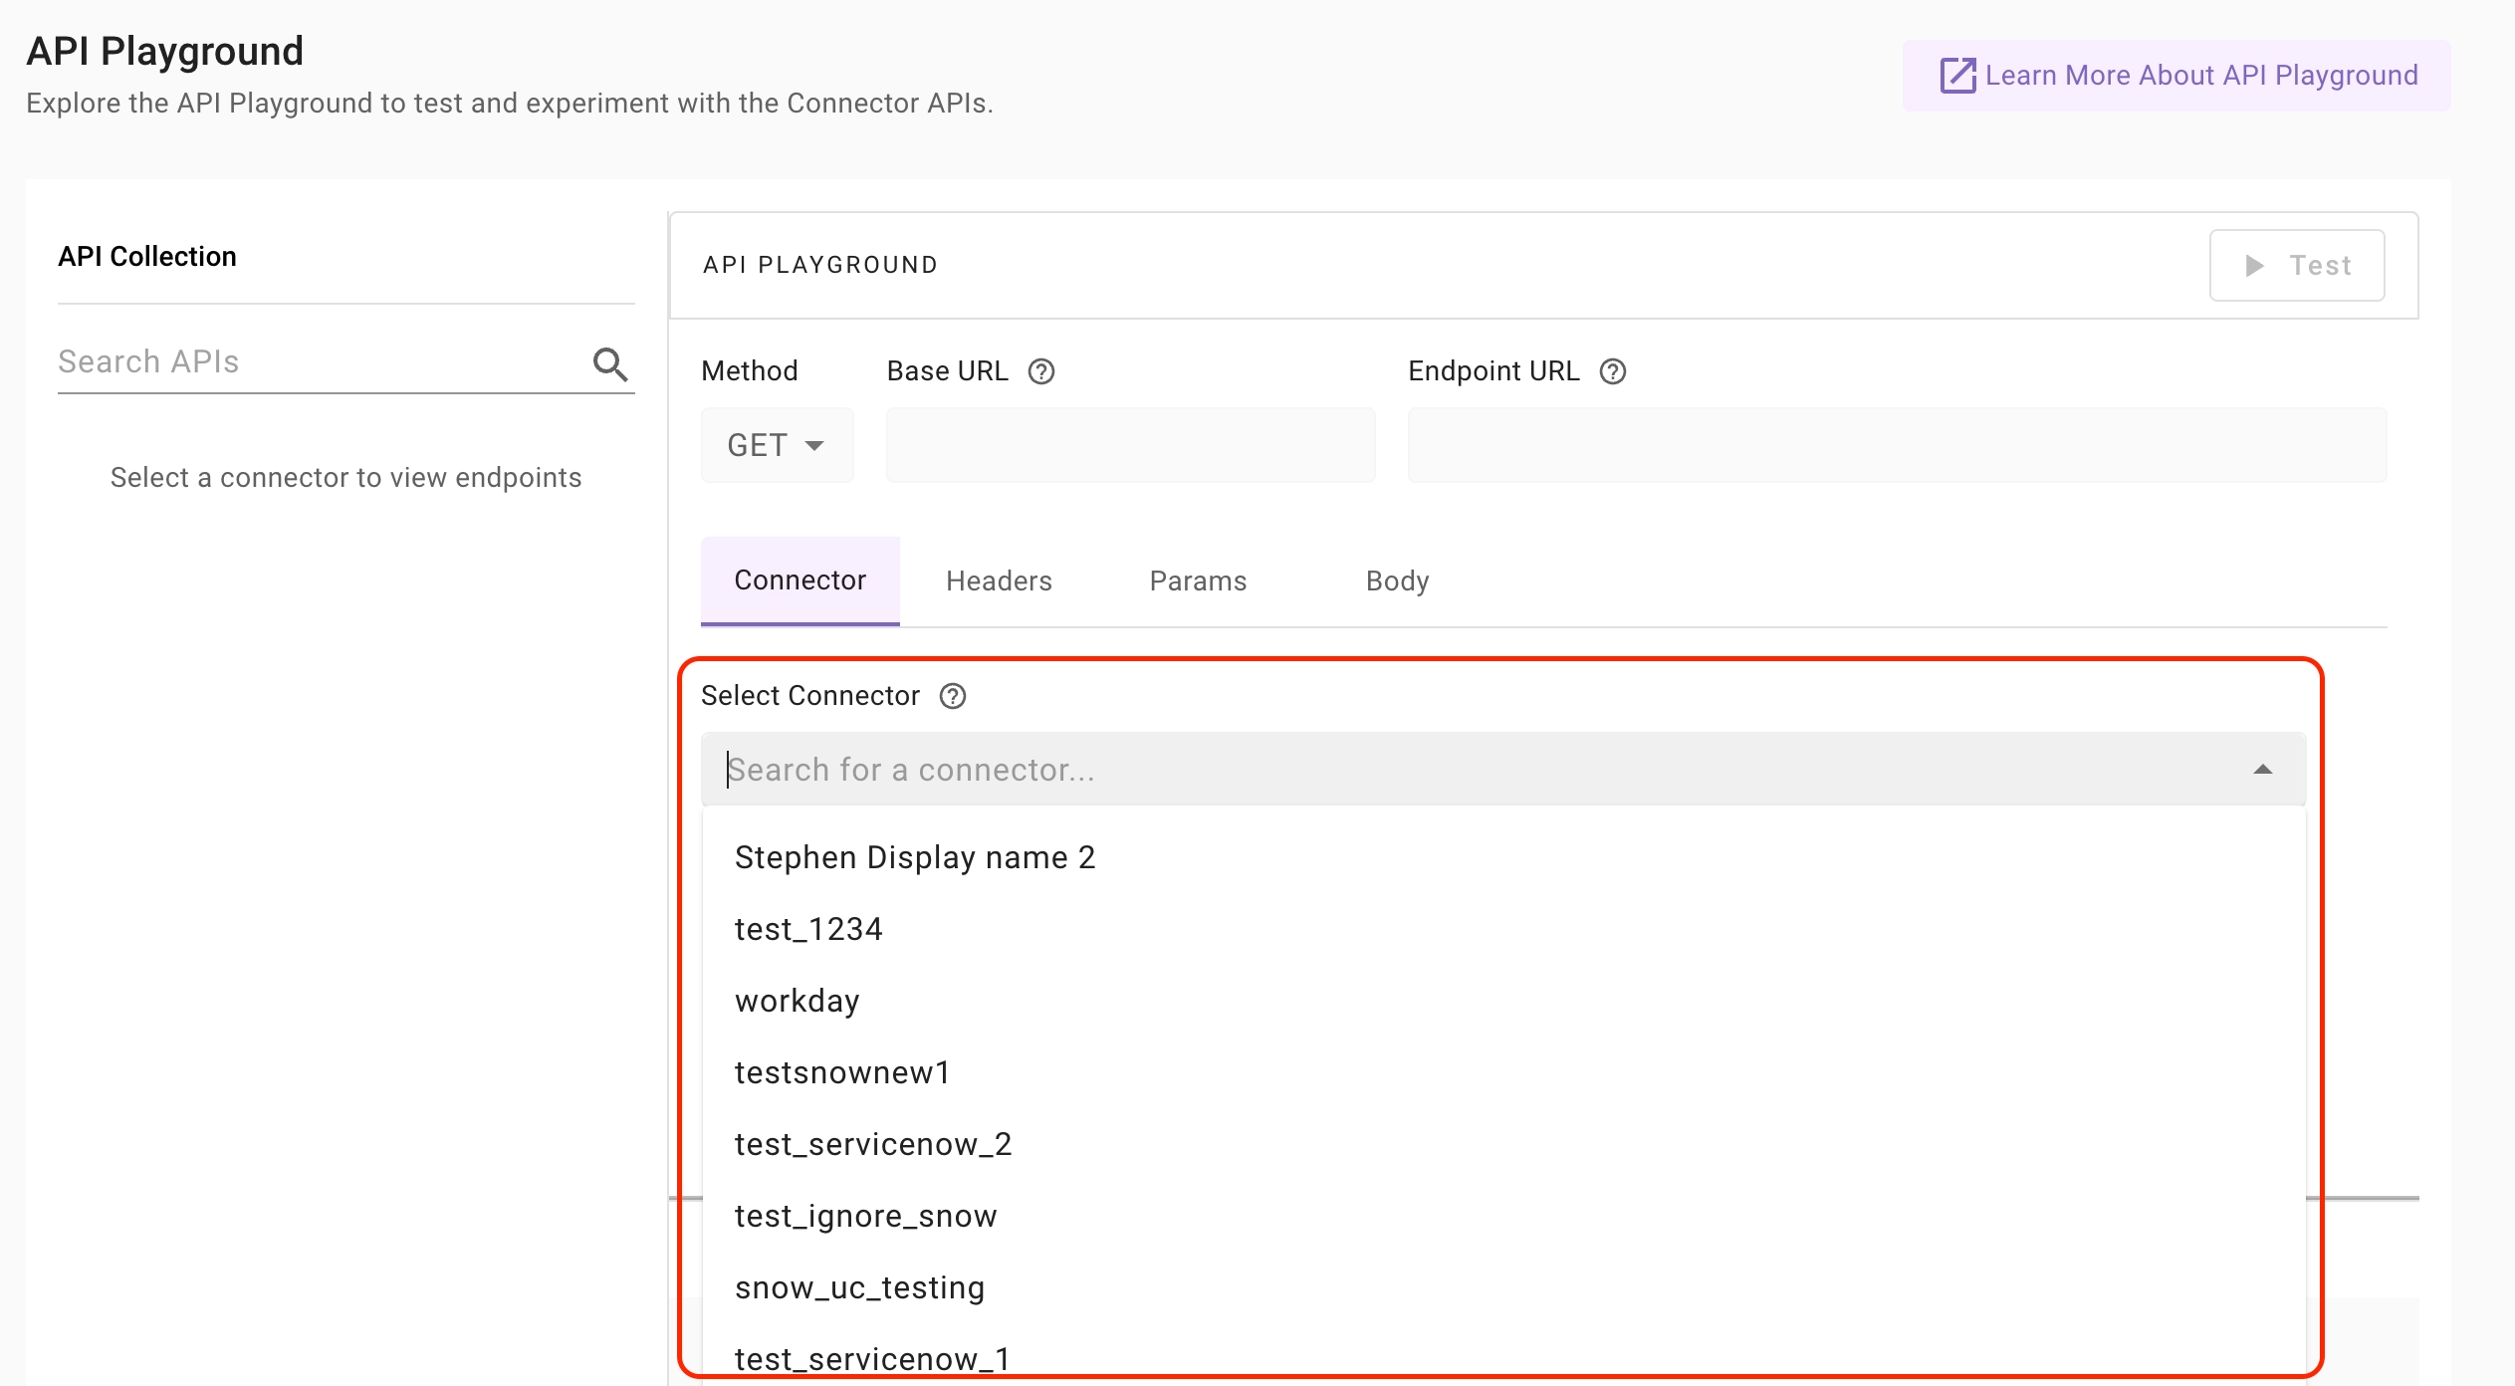Click the Select Connector help icon
2515x1386 pixels.
tap(953, 696)
